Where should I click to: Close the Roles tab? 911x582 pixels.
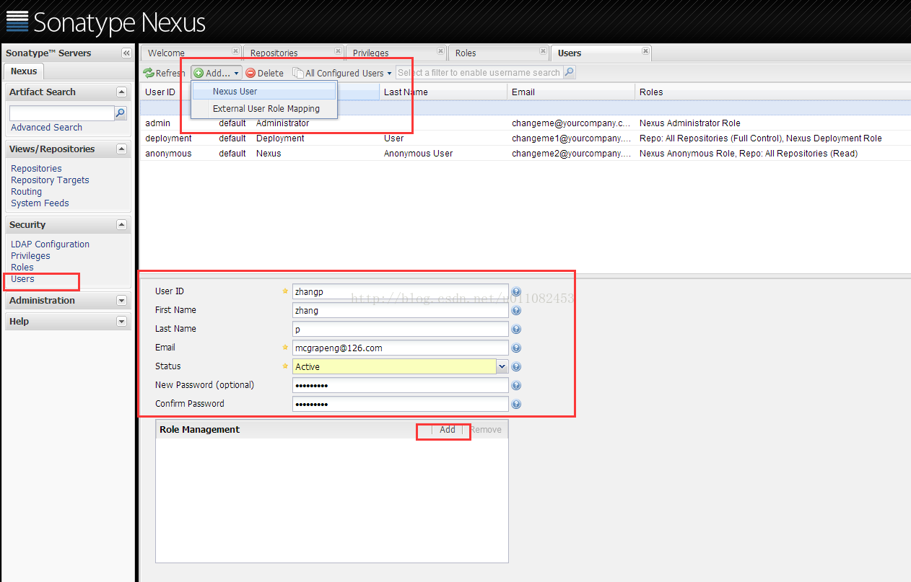tap(543, 51)
